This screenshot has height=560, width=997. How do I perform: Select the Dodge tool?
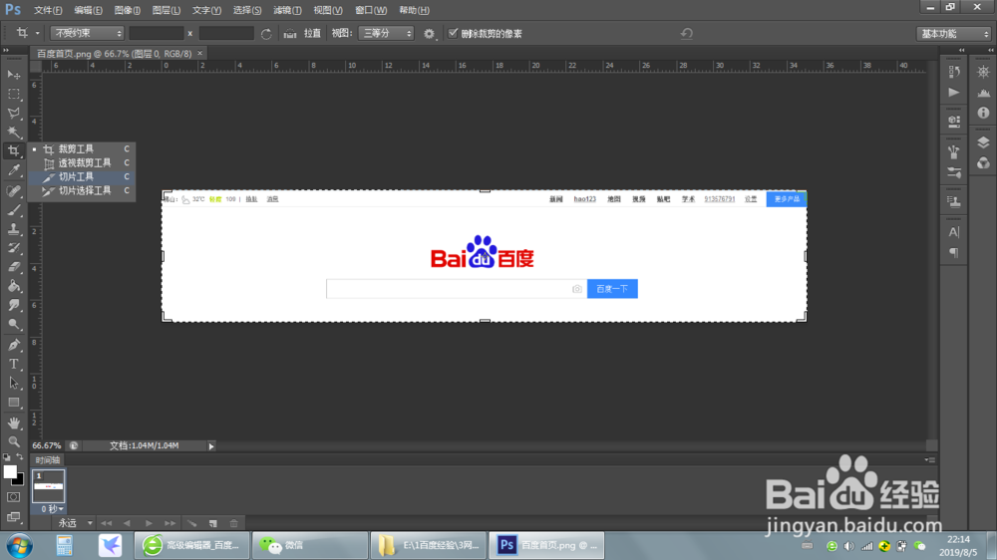pos(13,324)
